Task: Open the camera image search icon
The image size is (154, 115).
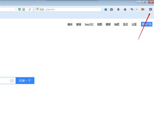Action: click(12, 81)
